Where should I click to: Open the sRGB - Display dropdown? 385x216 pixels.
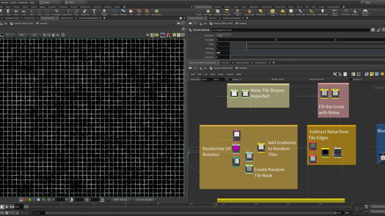[123, 200]
